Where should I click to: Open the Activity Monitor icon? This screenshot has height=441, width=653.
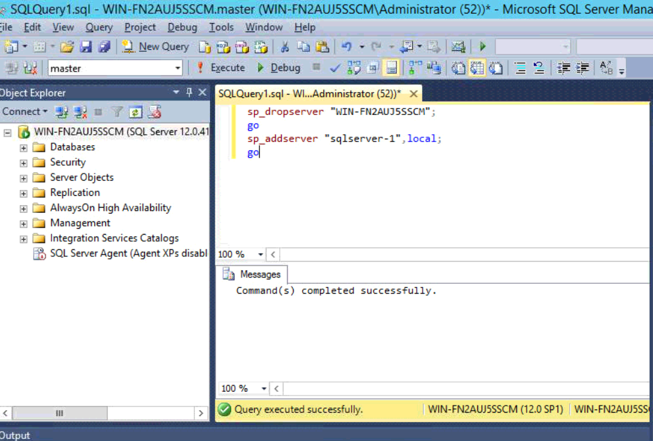458,47
